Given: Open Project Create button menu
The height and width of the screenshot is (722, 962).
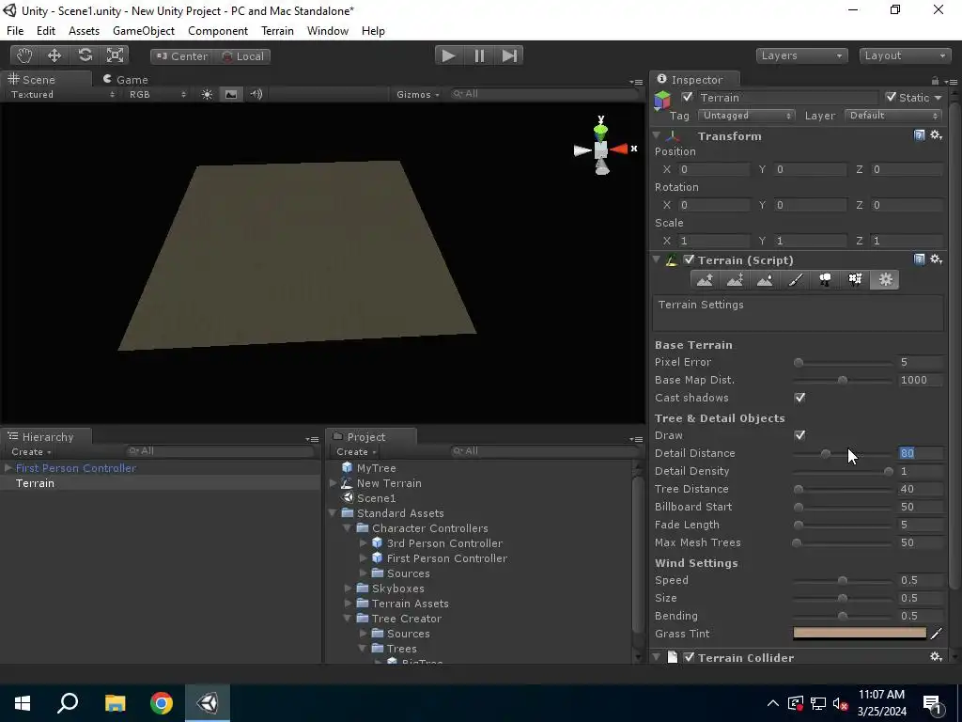Looking at the screenshot, I should click(x=356, y=452).
